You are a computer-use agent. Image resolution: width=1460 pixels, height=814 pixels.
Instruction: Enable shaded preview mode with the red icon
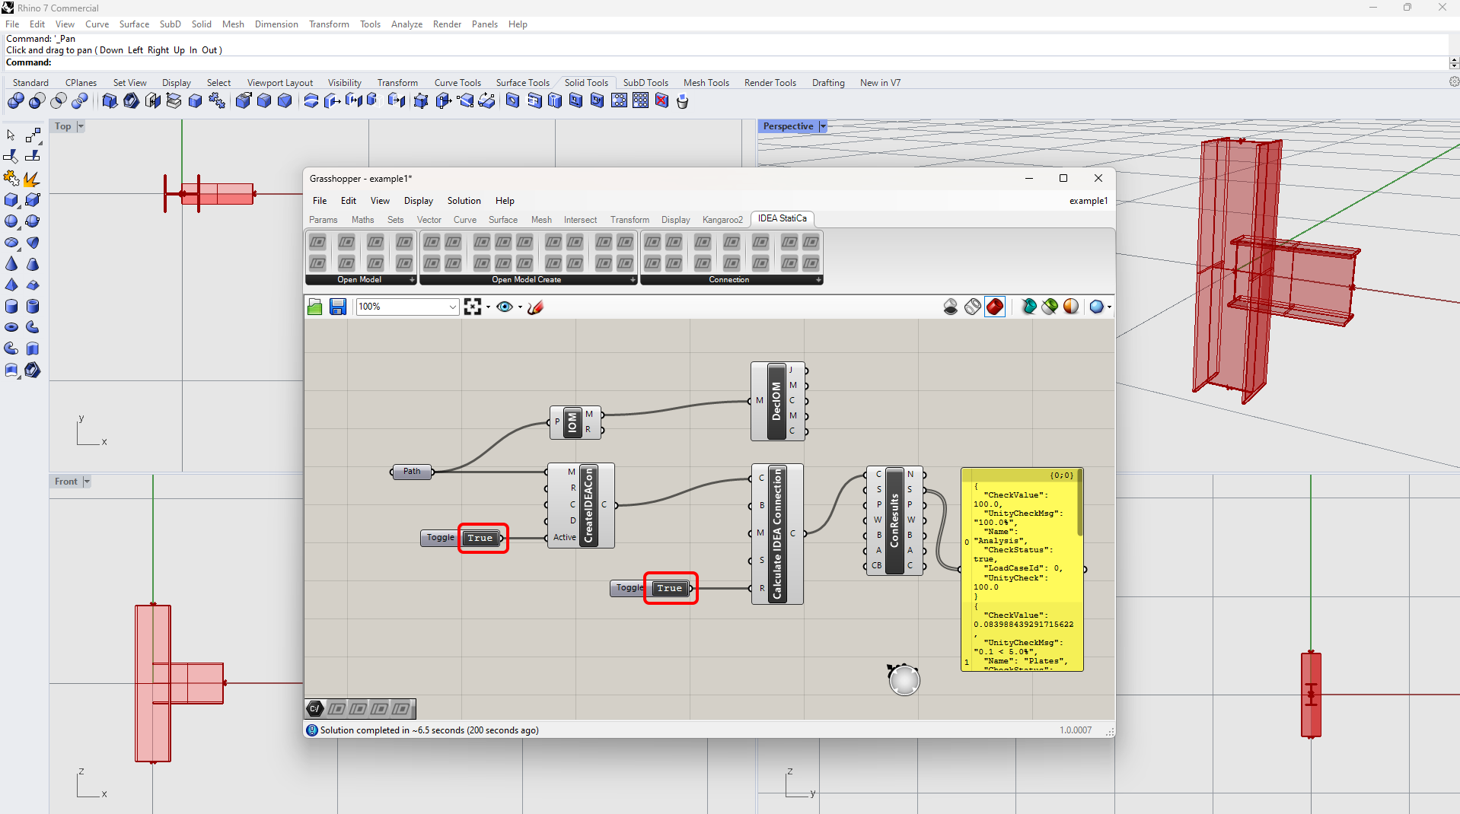995,307
